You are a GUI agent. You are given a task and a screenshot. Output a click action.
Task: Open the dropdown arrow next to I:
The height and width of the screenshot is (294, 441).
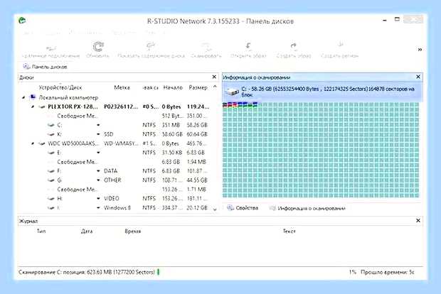pyautogui.click(x=98, y=208)
